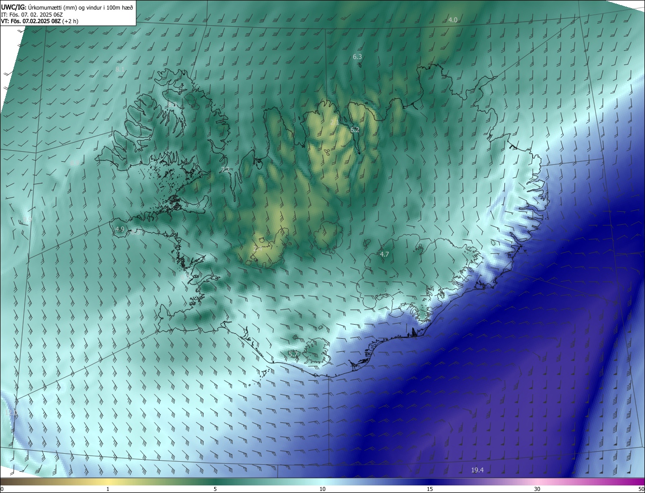645x493 pixels.
Task: Click the 7.2 value label in the northwest bay
Action: 225,170
